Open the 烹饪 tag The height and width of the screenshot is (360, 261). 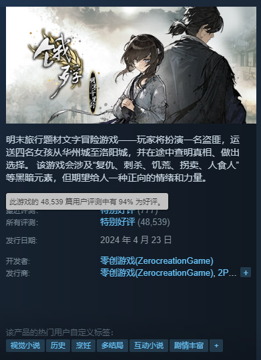coord(83,345)
